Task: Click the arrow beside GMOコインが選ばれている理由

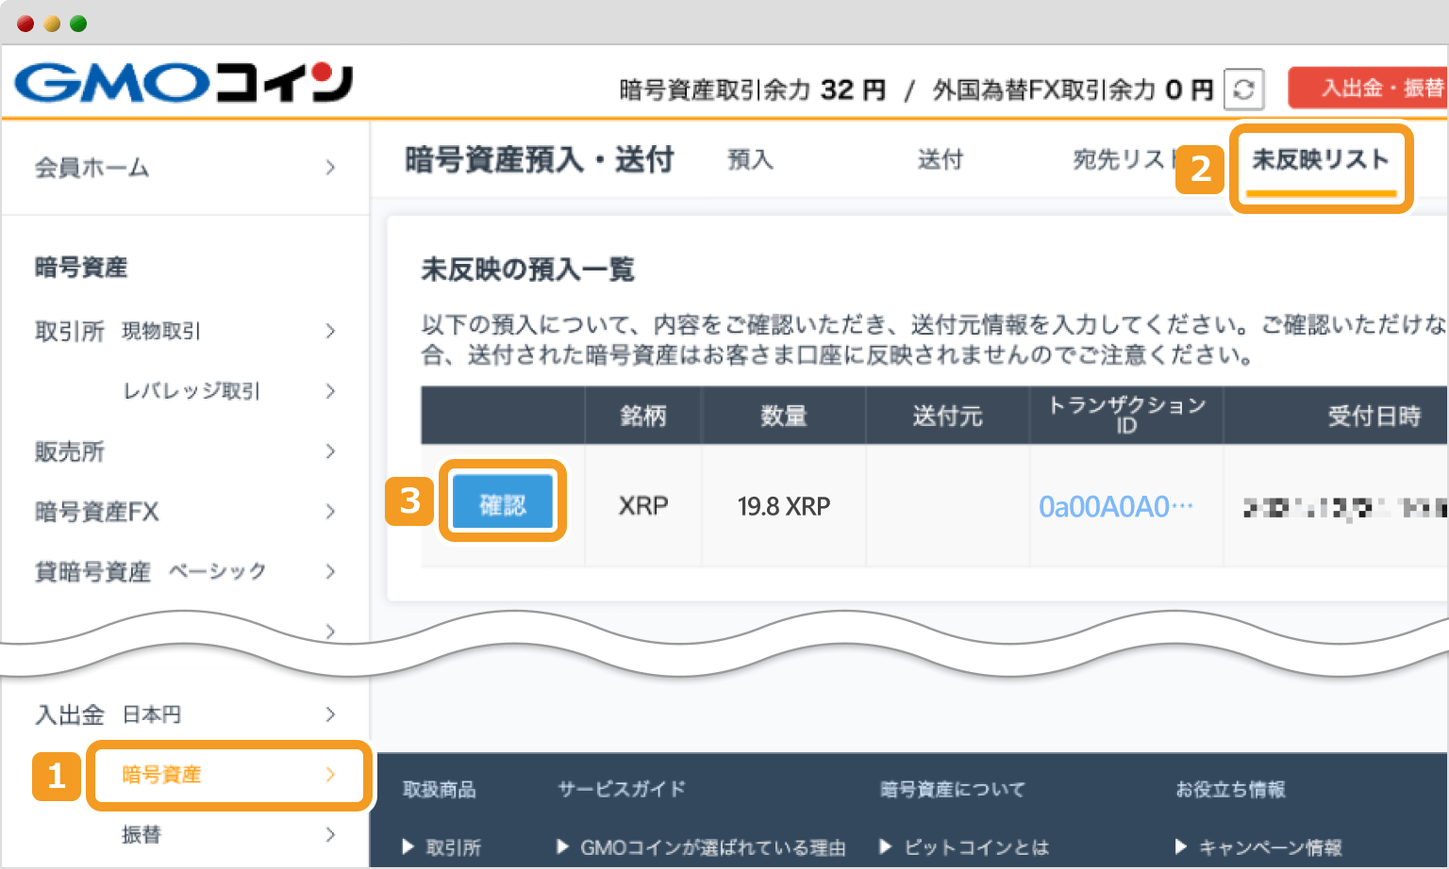Action: pyautogui.click(x=562, y=847)
